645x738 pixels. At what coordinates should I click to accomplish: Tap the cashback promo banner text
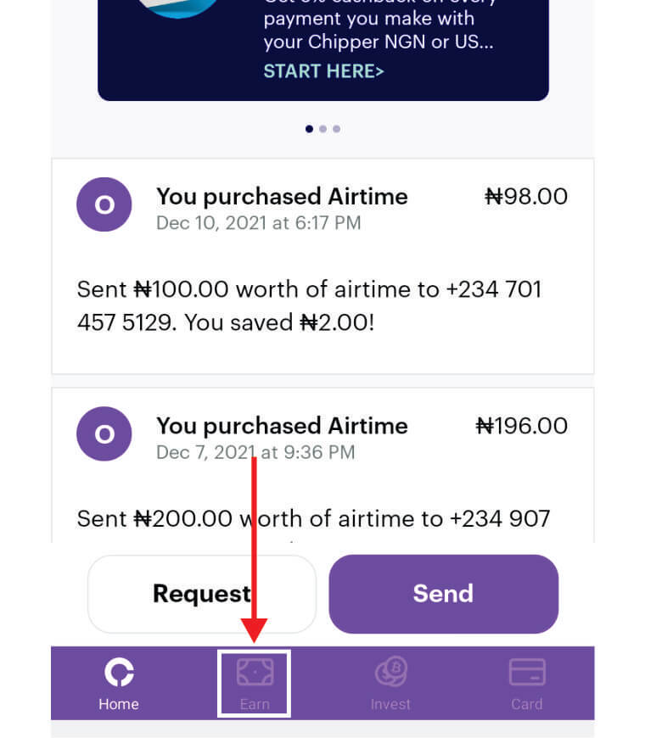pos(378,30)
